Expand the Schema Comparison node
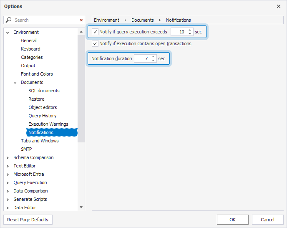287x228 pixels. [8, 158]
